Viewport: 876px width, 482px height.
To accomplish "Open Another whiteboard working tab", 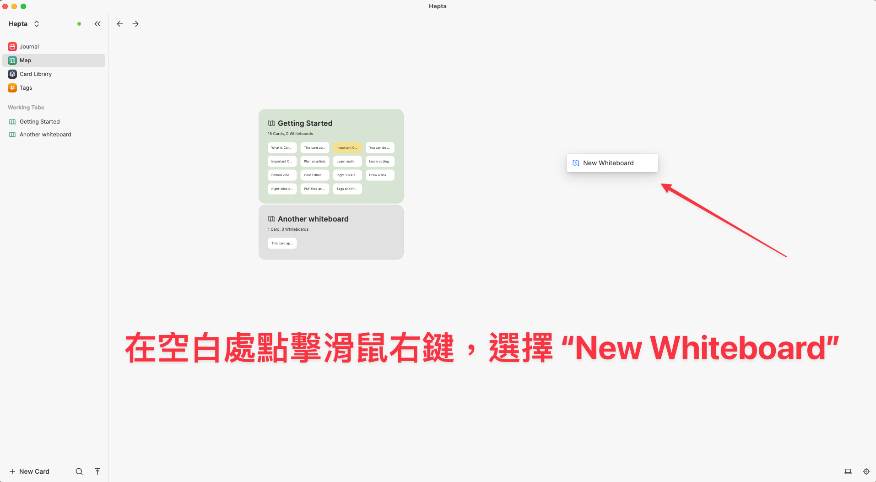I will [45, 135].
